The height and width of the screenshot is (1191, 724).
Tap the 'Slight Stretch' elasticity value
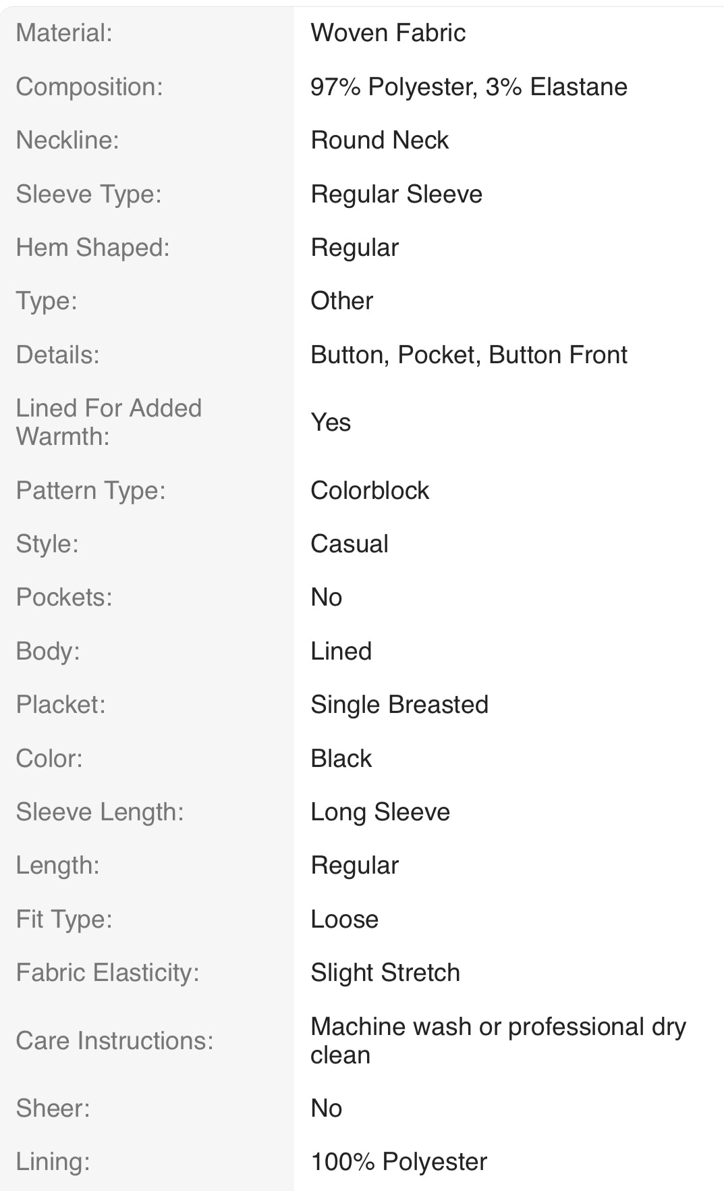pos(385,972)
